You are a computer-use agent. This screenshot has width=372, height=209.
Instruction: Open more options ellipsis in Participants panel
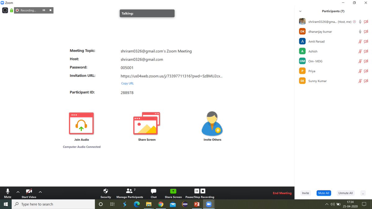click(x=363, y=193)
